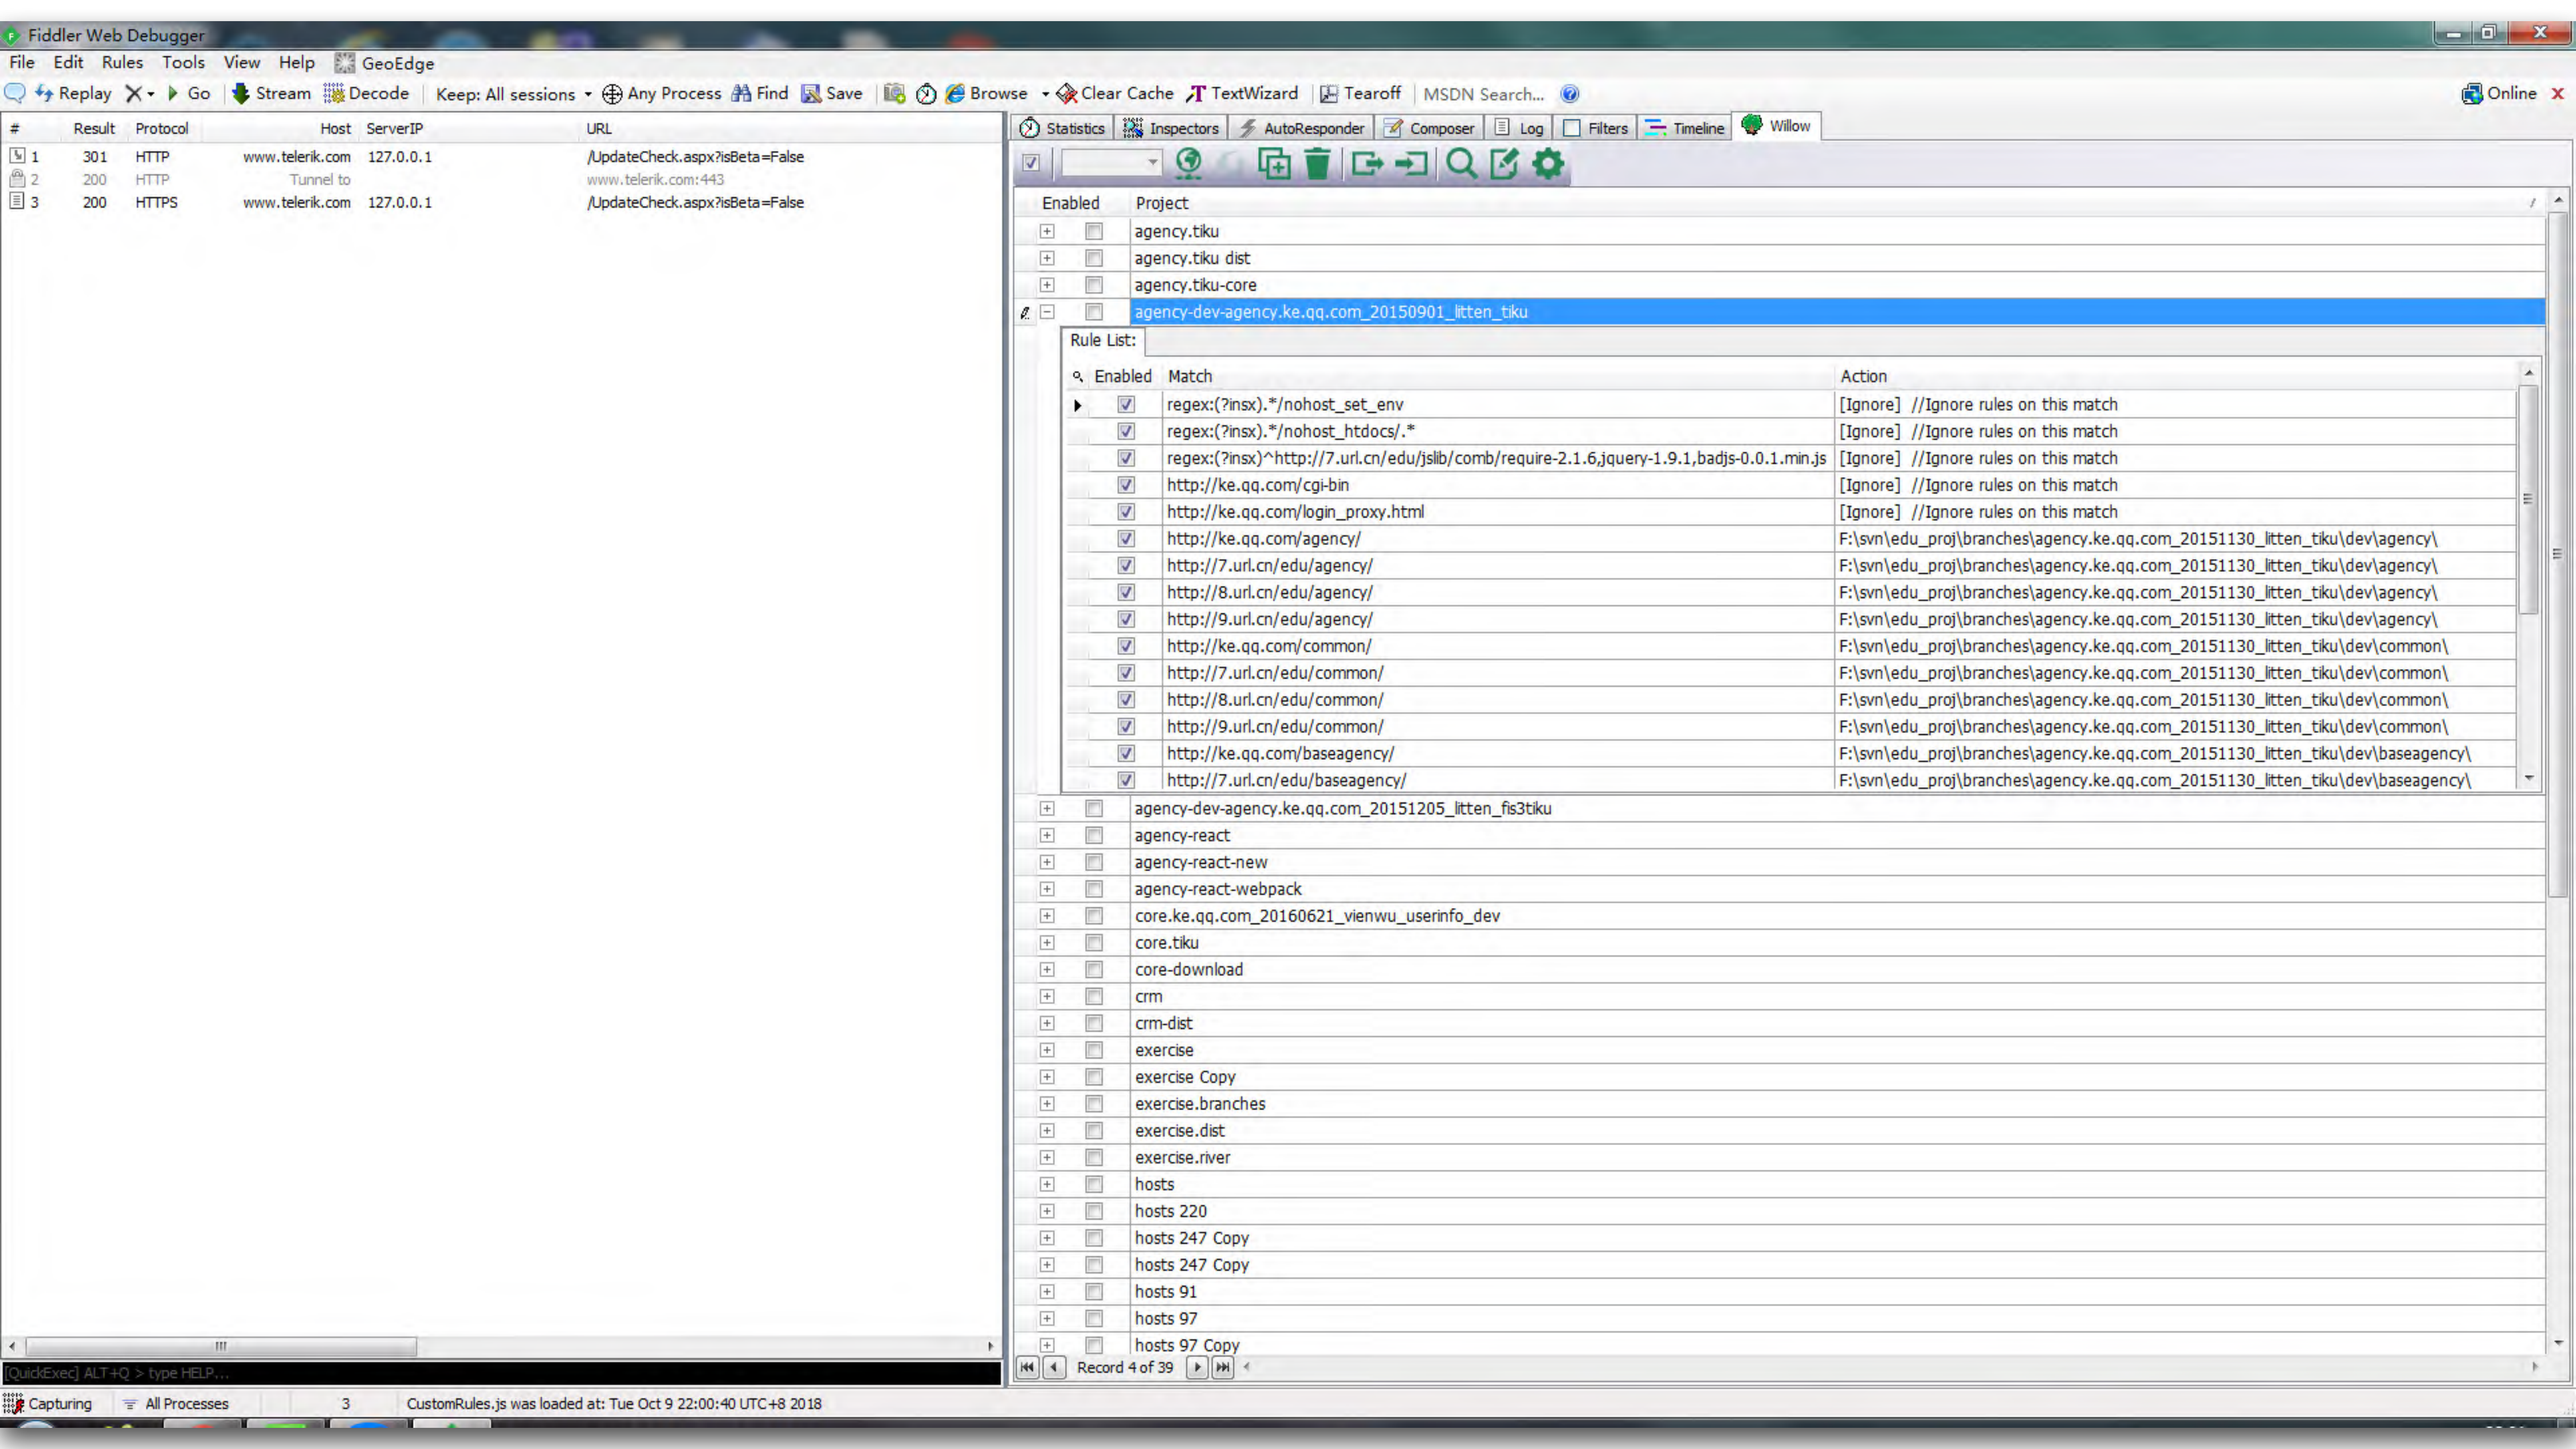Image resolution: width=2576 pixels, height=1449 pixels.
Task: Click the TextWizard button
Action: click(1243, 93)
